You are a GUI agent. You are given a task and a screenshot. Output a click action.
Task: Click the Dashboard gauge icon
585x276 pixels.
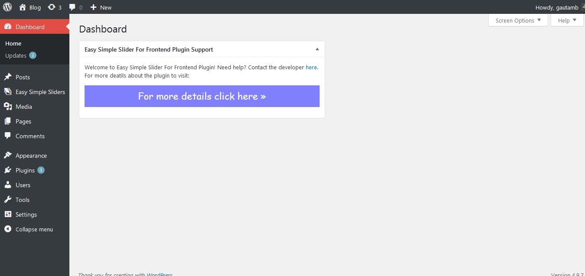tap(8, 27)
